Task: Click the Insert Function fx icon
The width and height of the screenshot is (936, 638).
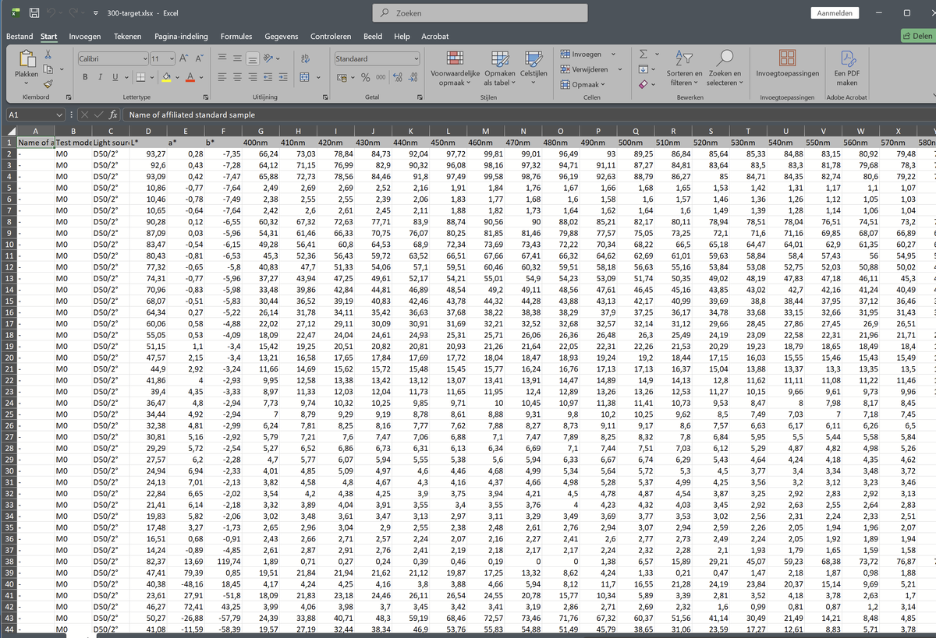Action: [x=113, y=115]
